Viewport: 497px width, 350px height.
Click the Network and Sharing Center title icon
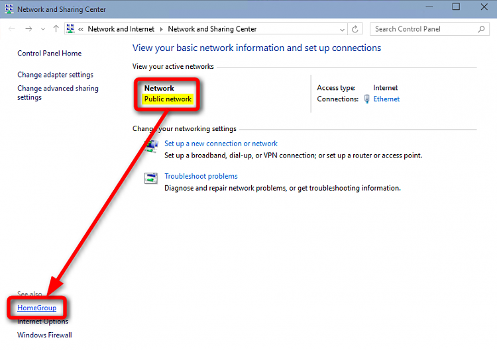(x=9, y=9)
